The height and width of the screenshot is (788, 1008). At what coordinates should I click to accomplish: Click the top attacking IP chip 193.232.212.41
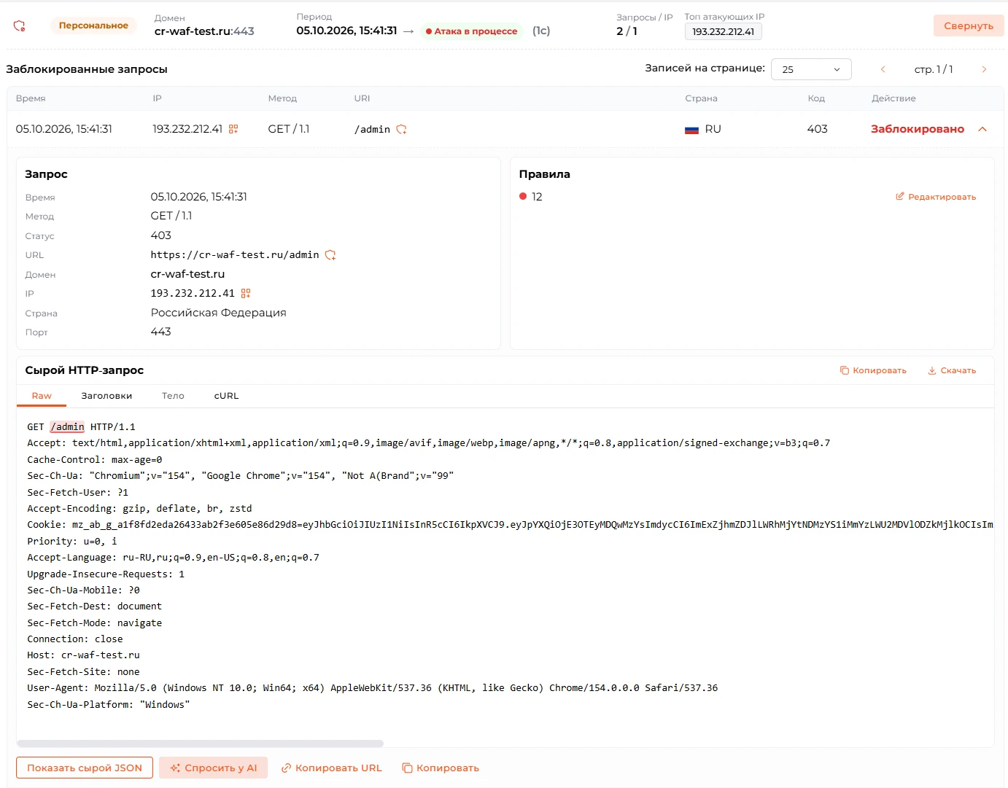[x=724, y=31]
